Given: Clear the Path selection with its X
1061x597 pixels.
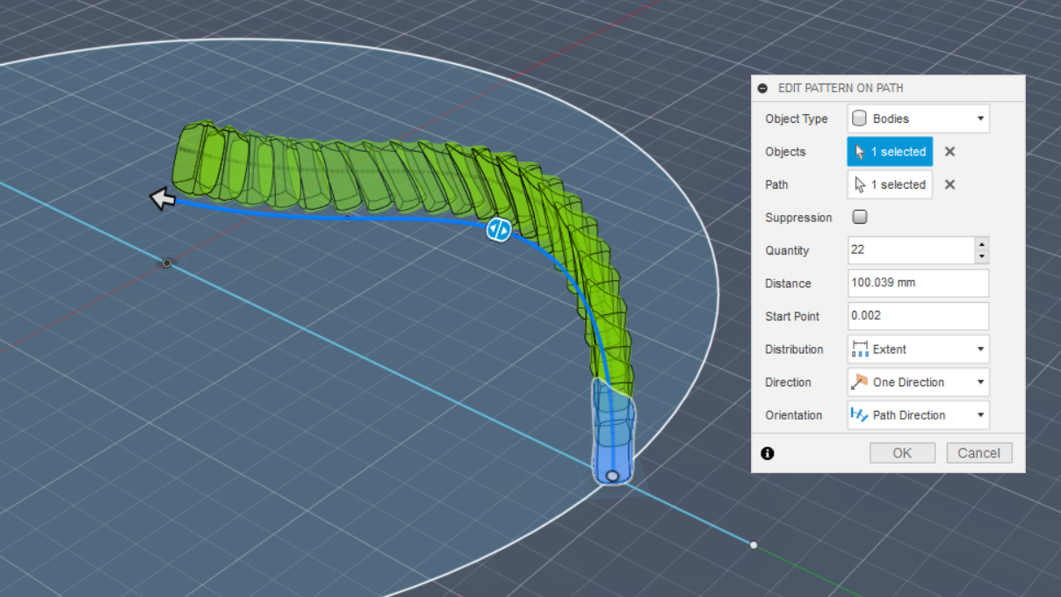Looking at the screenshot, I should tap(949, 184).
